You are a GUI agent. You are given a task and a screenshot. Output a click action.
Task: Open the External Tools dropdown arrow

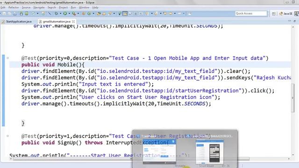pos(78,14)
